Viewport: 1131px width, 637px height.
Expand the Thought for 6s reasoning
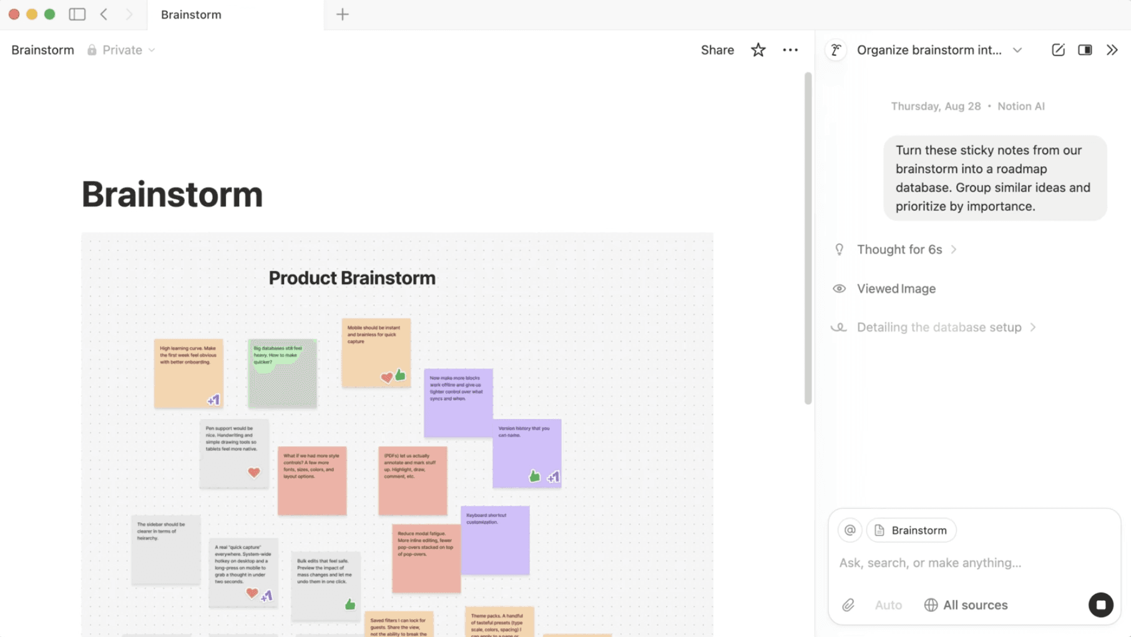[x=899, y=249]
